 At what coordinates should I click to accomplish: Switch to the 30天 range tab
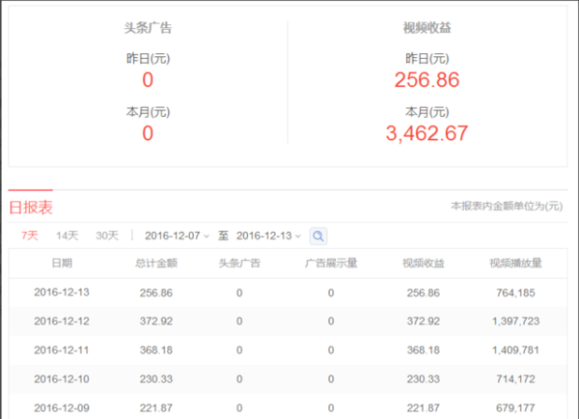coord(107,236)
